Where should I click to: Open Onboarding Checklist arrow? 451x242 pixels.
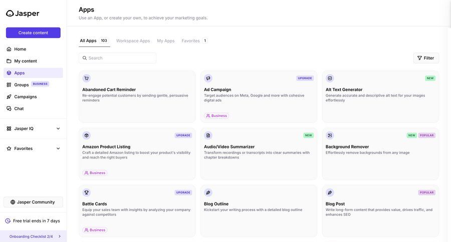60,236
